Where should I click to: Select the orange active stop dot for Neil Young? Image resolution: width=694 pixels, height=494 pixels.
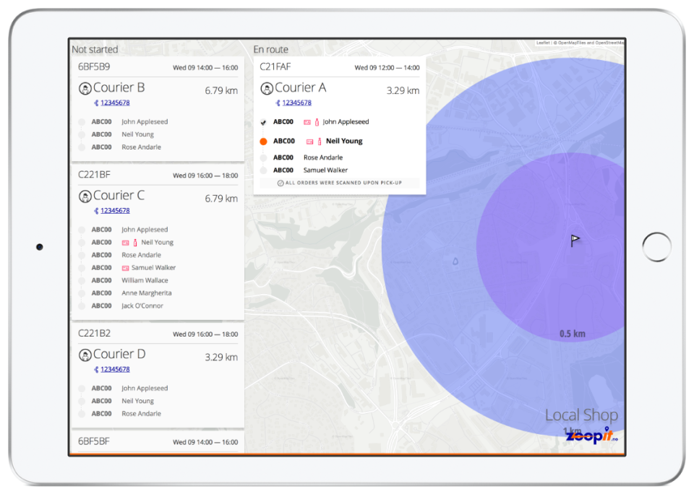pos(264,142)
